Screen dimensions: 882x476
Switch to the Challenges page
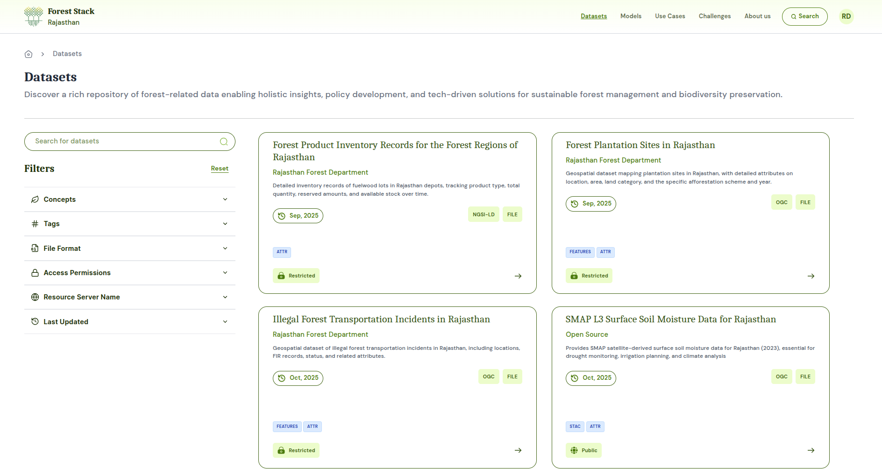715,16
